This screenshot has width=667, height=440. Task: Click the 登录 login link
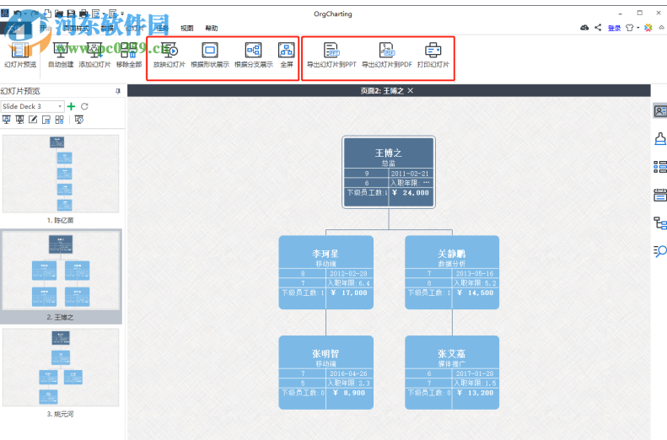[x=614, y=28]
